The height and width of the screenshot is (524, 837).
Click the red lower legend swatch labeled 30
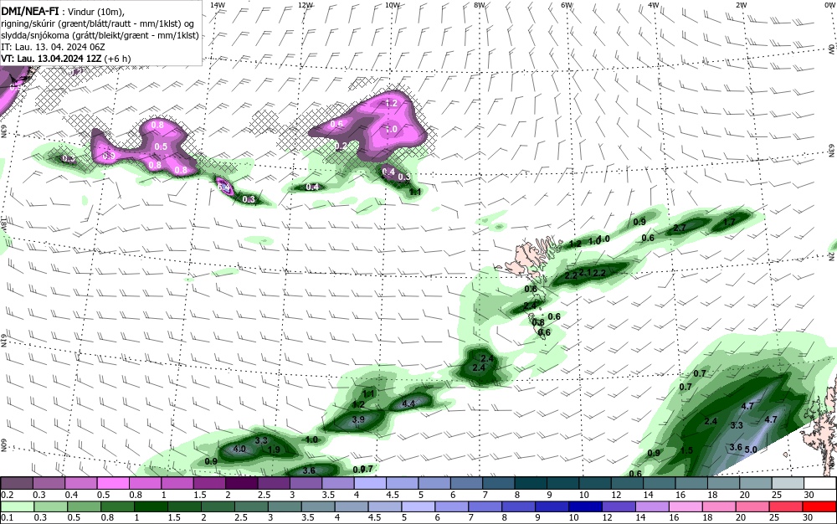tap(820, 506)
